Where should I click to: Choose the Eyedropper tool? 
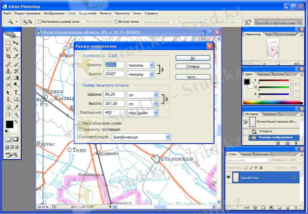click(x=16, y=108)
